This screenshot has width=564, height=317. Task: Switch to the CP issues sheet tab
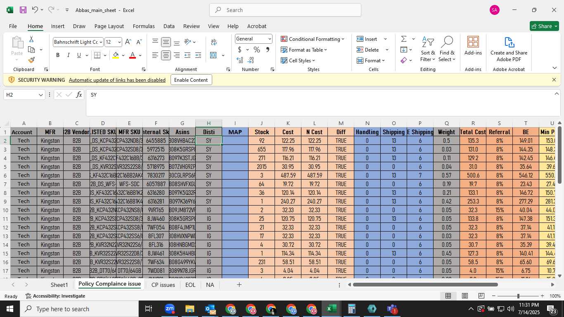click(x=163, y=285)
